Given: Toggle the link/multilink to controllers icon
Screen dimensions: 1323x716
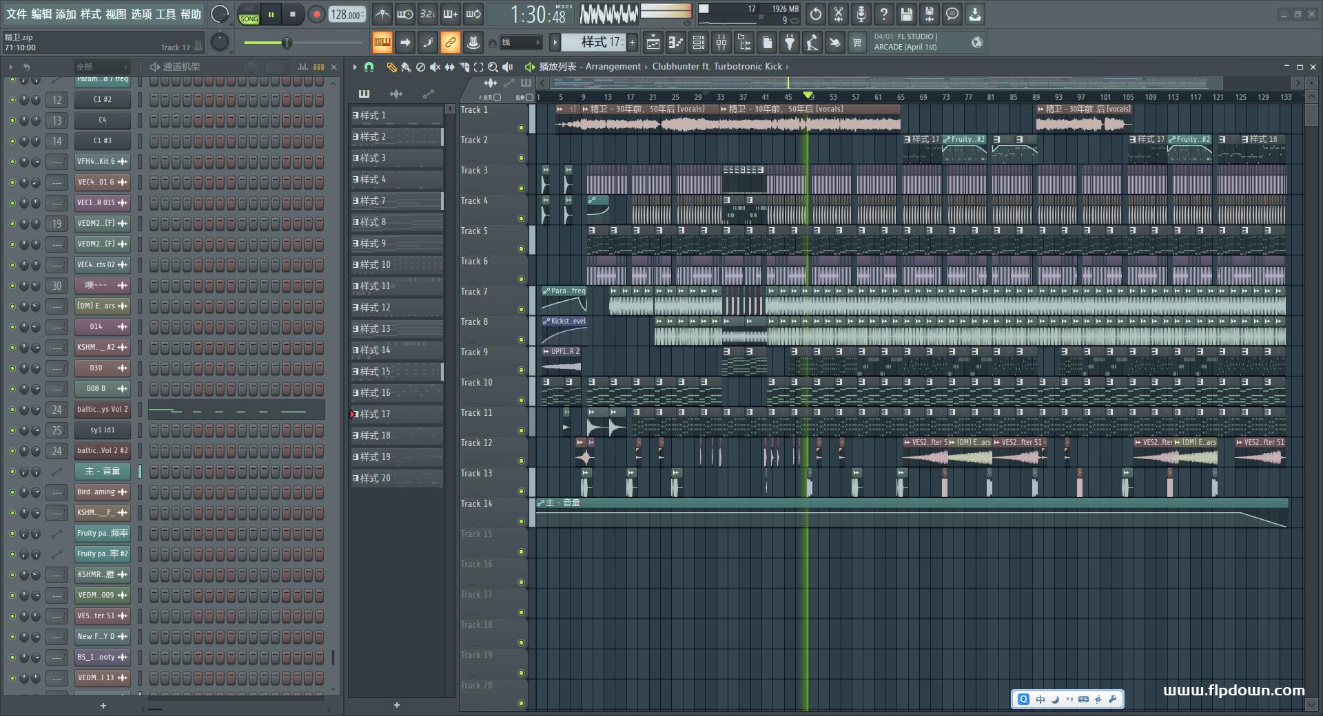Looking at the screenshot, I should pyautogui.click(x=450, y=43).
